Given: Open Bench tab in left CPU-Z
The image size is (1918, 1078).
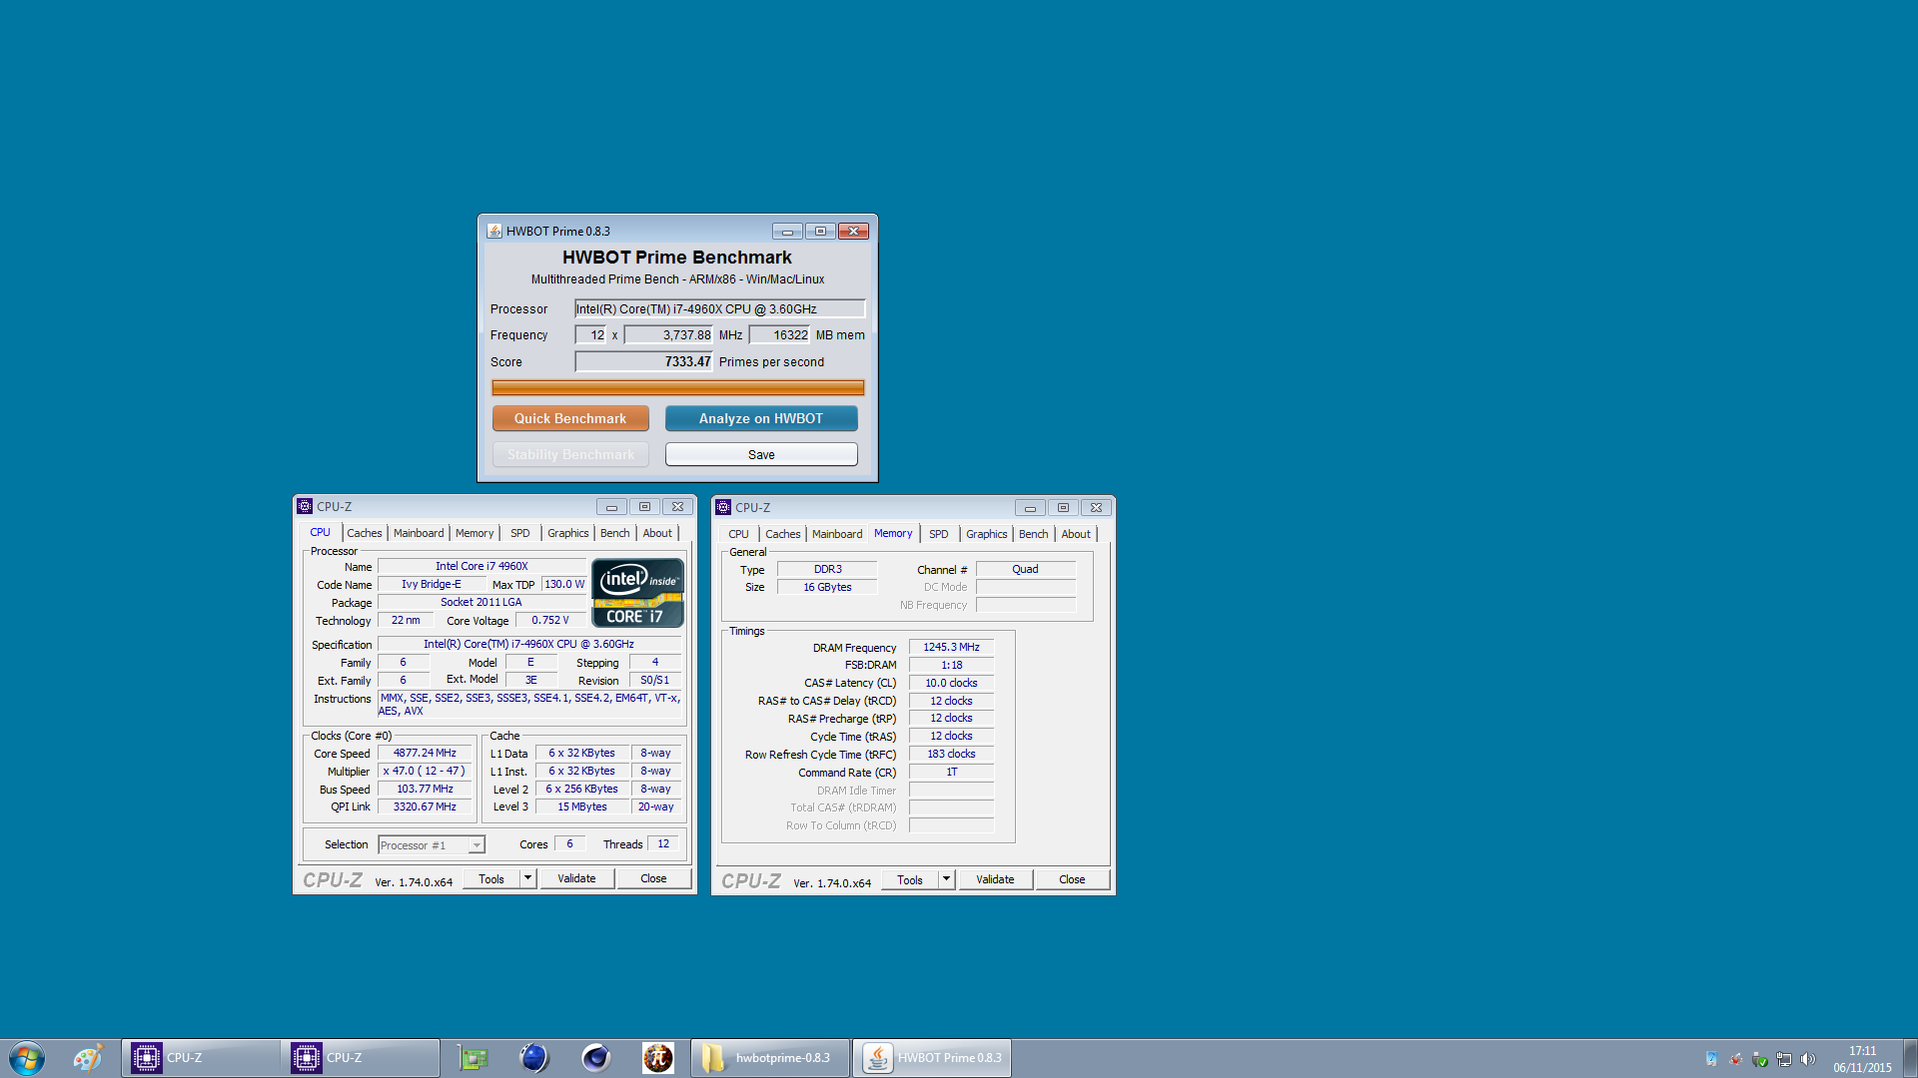Looking at the screenshot, I should click(615, 533).
